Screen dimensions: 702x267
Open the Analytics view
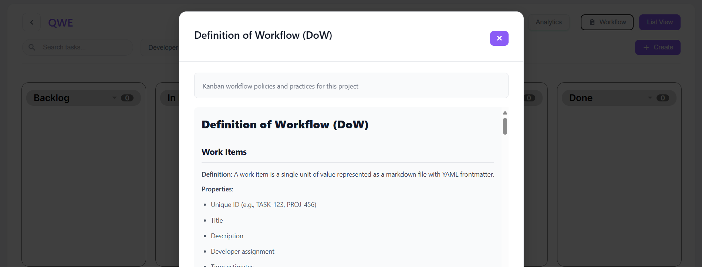(x=549, y=22)
